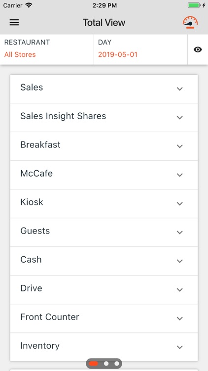
Task: Expand the Sales section chevron
Action: coord(180,89)
